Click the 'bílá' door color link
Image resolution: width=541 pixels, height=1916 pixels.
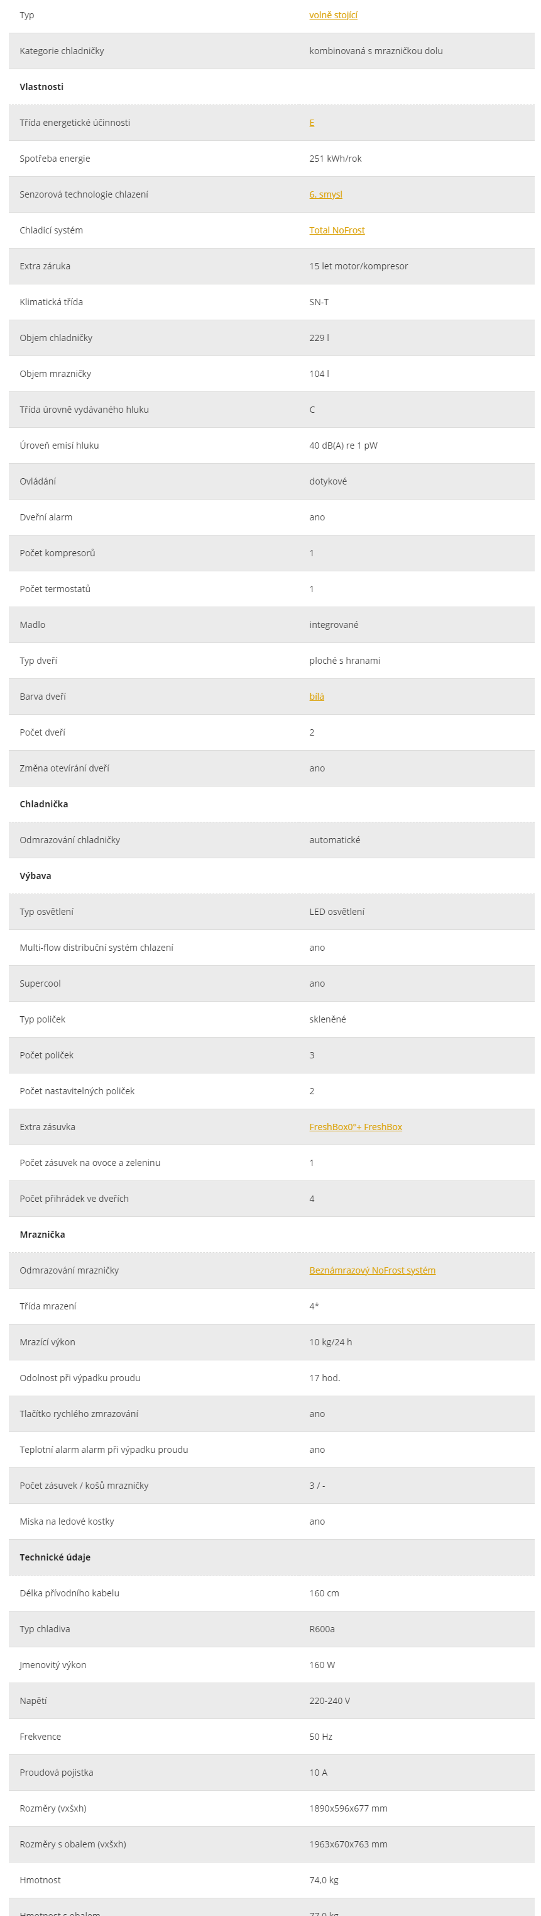click(317, 696)
